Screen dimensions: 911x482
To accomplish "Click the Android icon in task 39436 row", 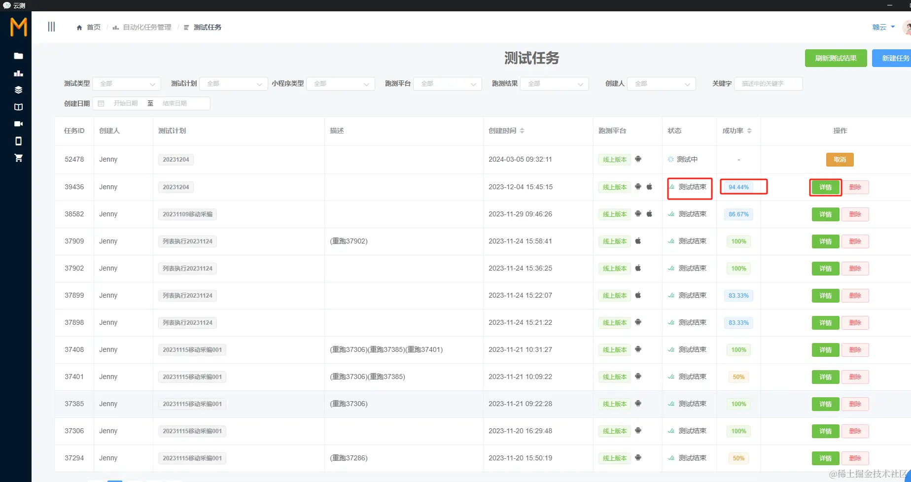I will [x=638, y=186].
